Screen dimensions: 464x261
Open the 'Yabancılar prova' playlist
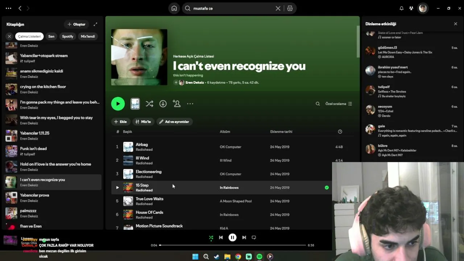[53, 198]
